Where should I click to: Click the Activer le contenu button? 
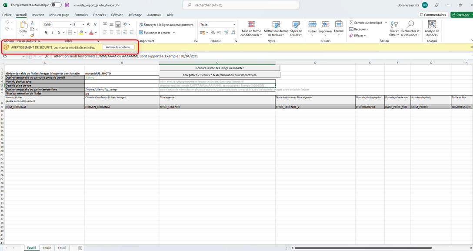coord(118,47)
